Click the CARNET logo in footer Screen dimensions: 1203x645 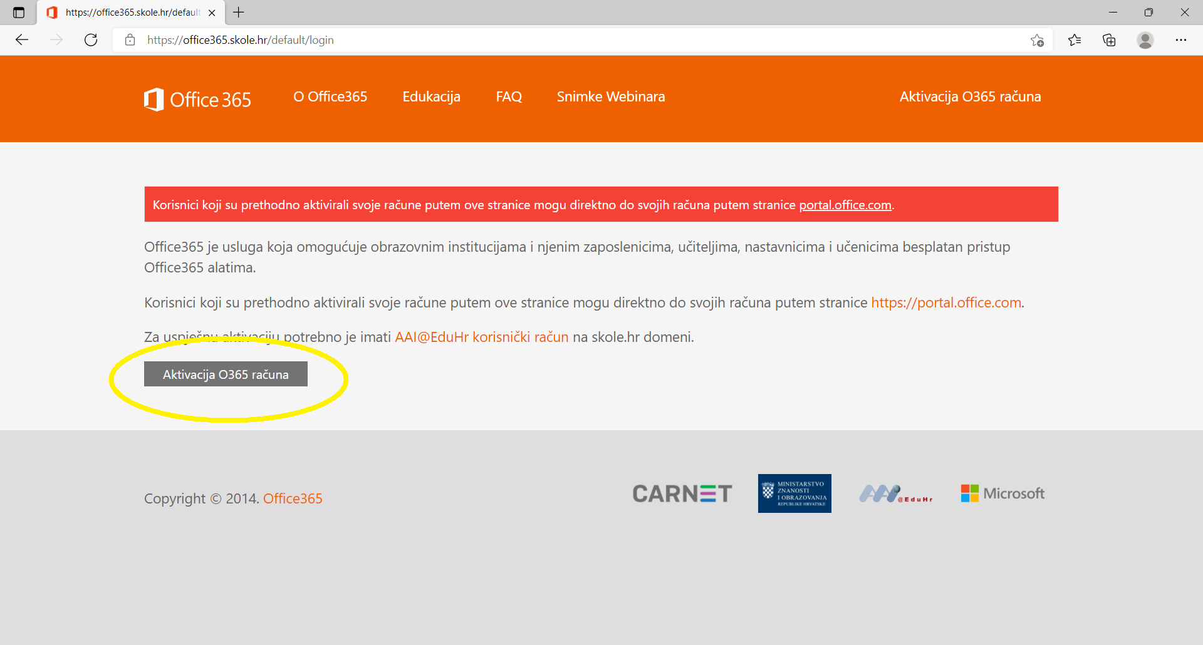click(x=682, y=493)
